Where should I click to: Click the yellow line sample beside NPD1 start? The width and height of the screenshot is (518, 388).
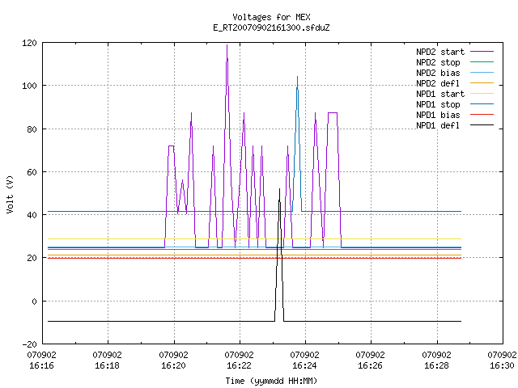[482, 94]
